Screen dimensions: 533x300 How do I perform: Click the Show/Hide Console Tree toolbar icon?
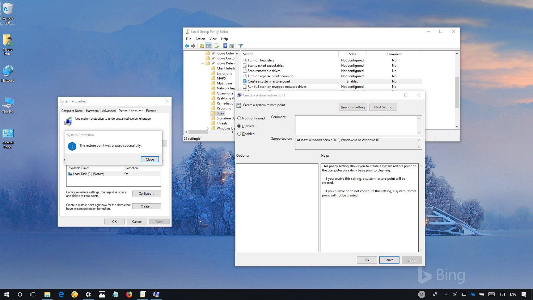tap(209, 46)
